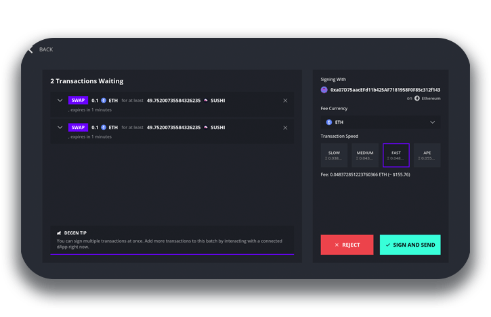Remove the first swap transaction with X
491x317 pixels.
(285, 100)
